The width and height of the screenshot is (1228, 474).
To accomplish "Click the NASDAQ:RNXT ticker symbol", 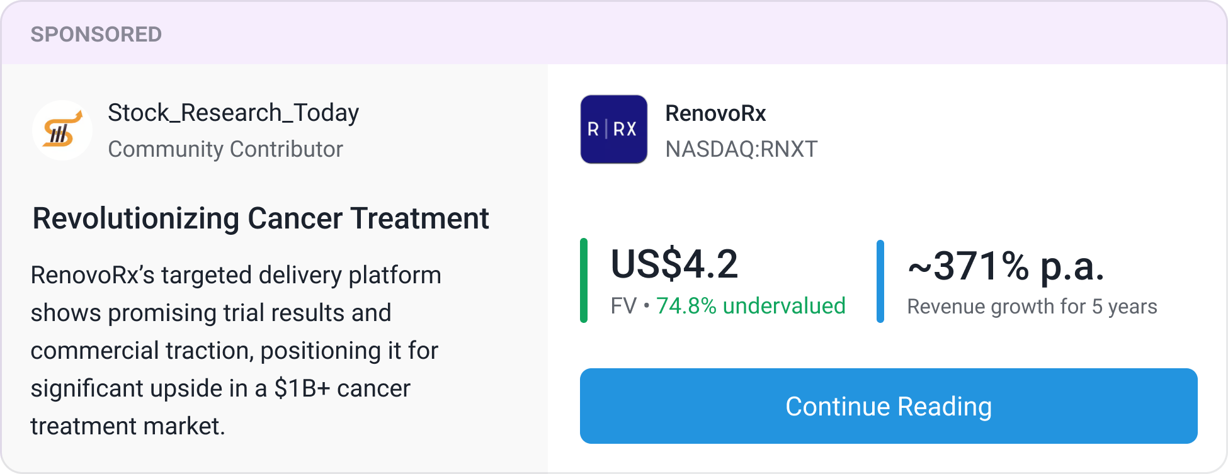I will point(741,149).
